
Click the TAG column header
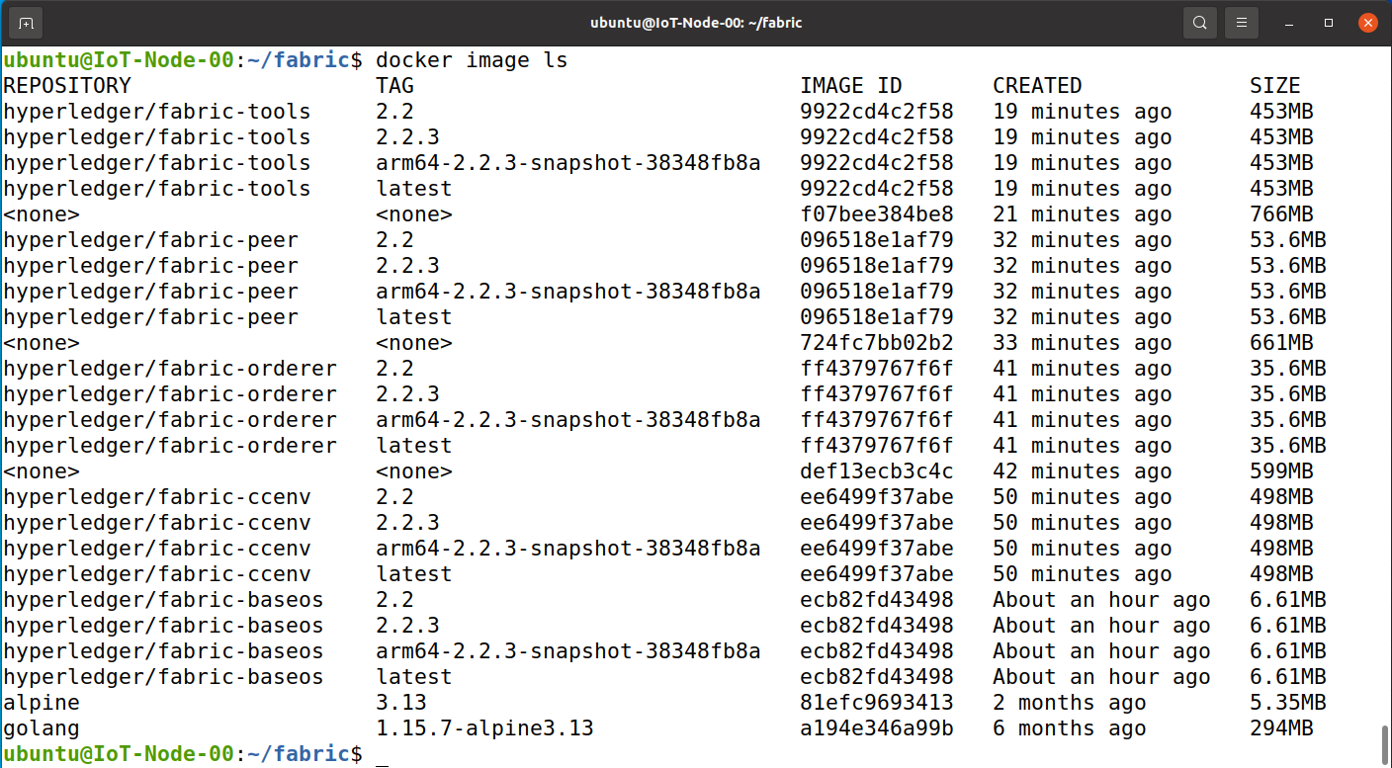pos(395,86)
